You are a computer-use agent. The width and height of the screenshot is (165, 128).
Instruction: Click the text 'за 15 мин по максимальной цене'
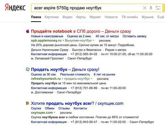(x=82, y=83)
